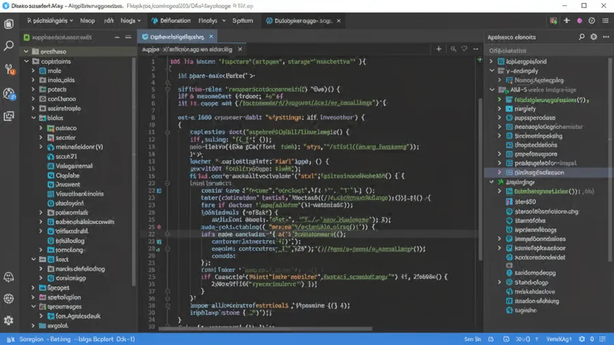The image size is (614, 345).
Task: Toggle the red breakpoint dot in the editor gutter
Action: pyautogui.click(x=159, y=227)
